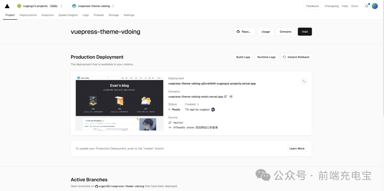
Task: Open the Help link
Action: (345, 6)
